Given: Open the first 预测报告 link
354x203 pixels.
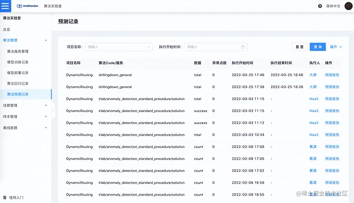Looking at the screenshot, I should point(332,75).
